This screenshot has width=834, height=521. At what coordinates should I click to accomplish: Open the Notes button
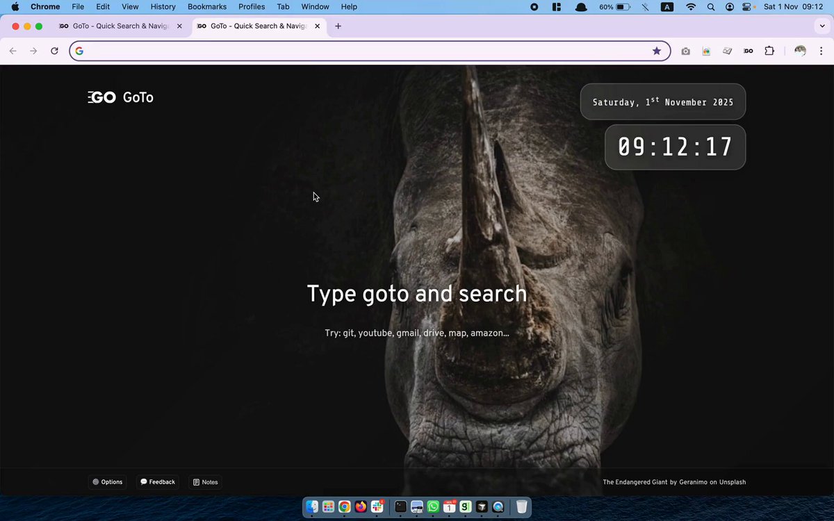205,482
